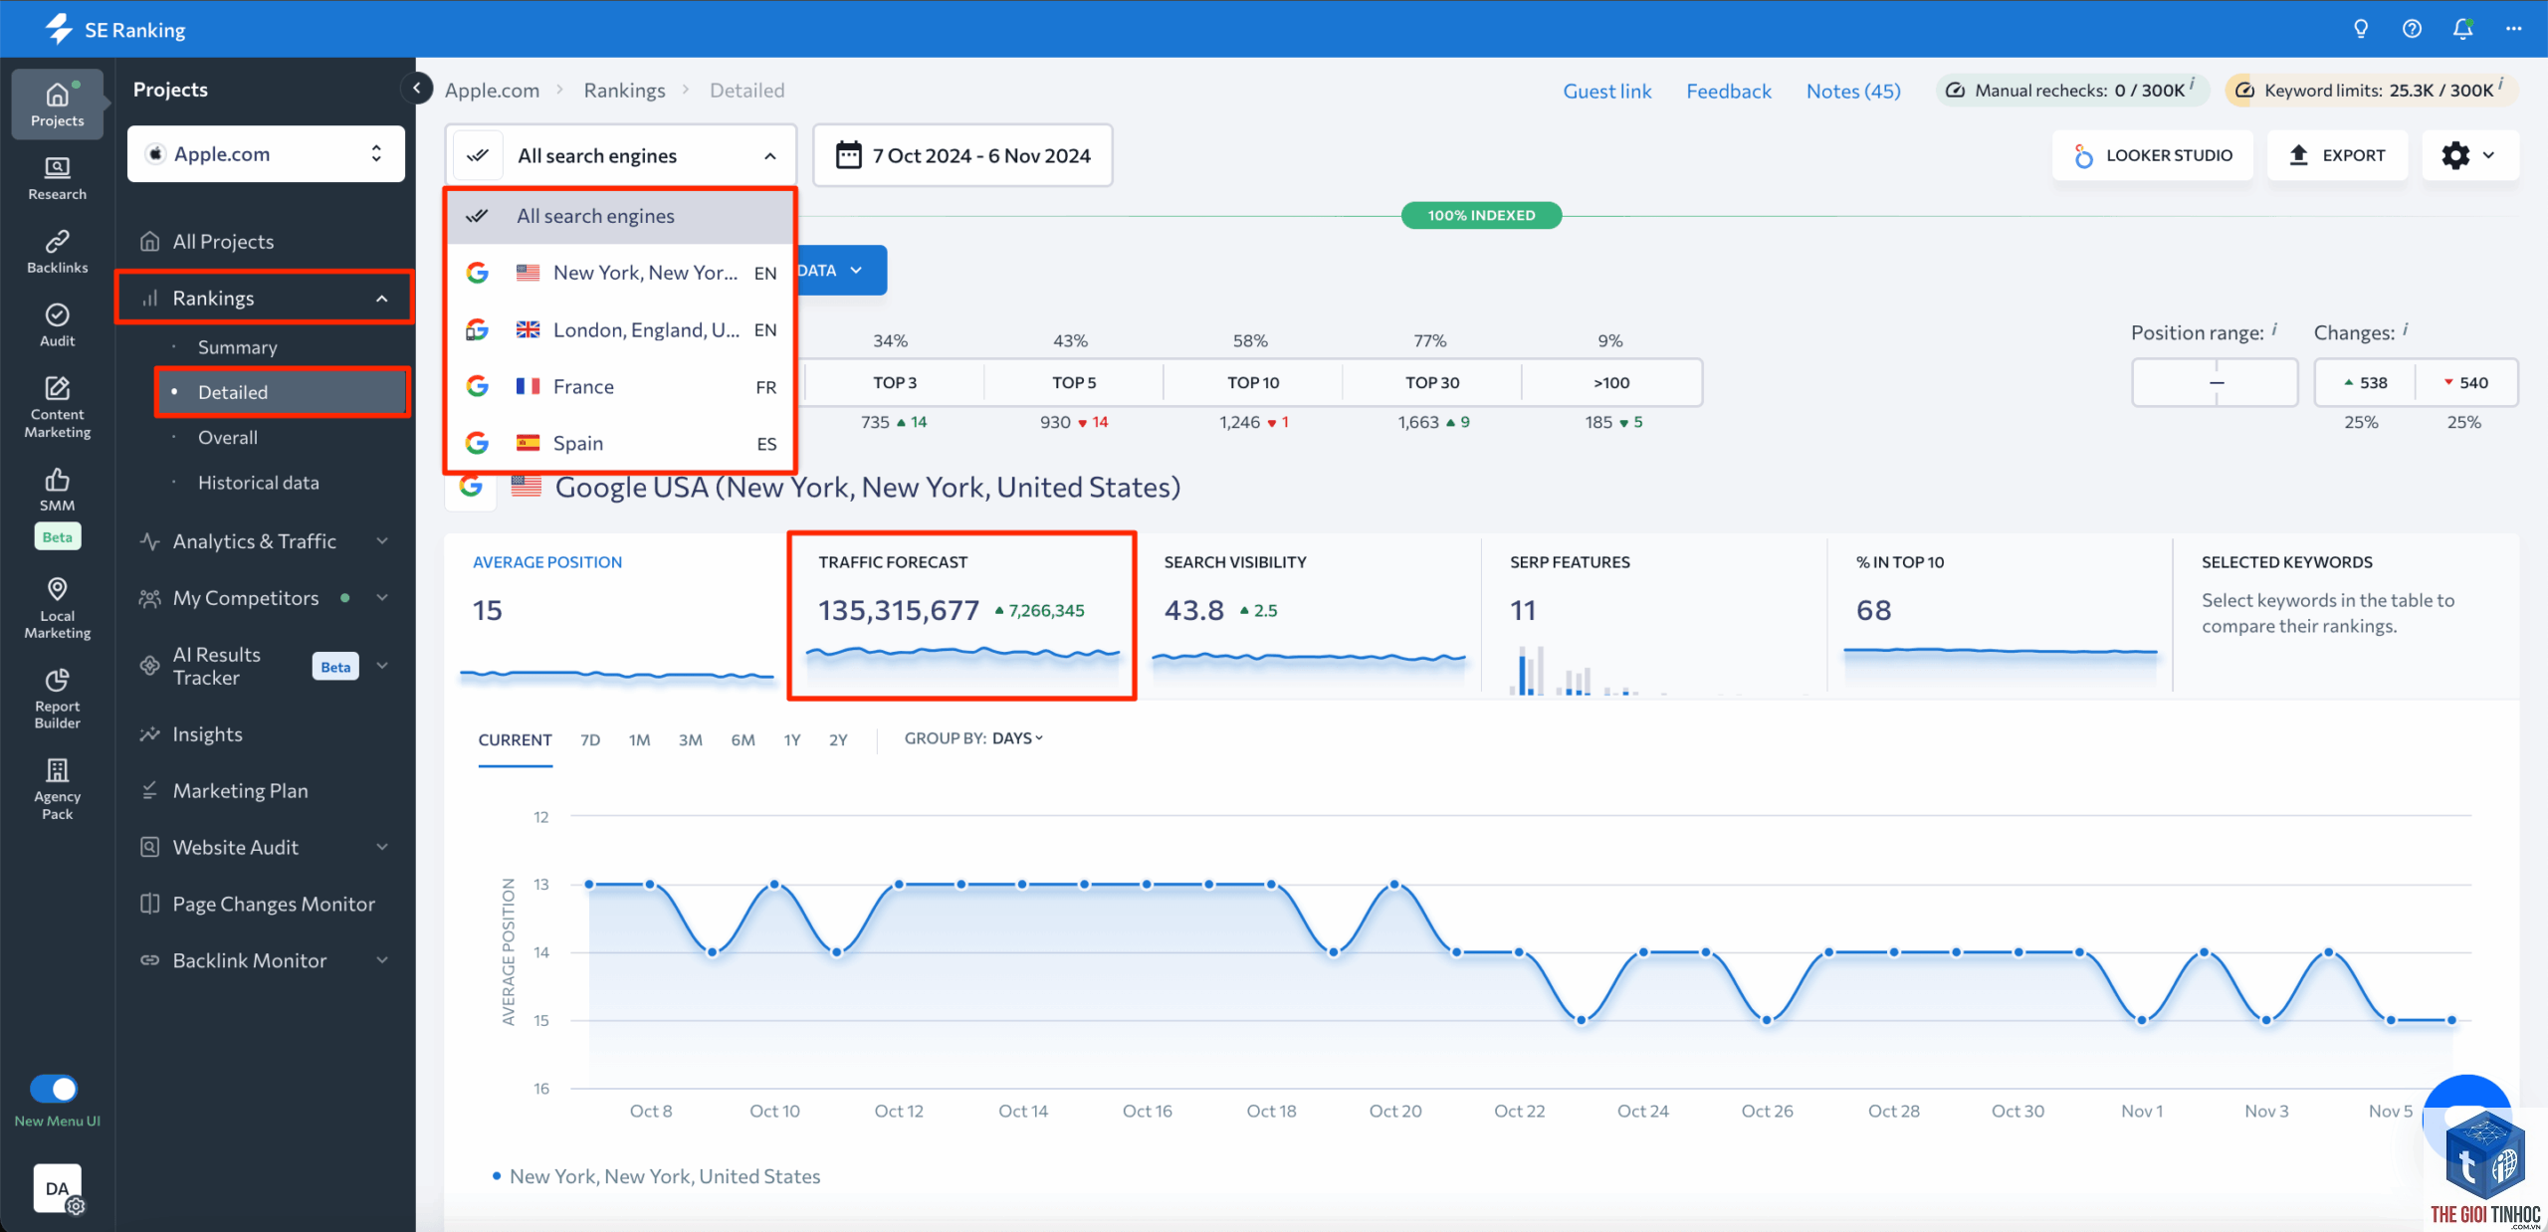Click the help question mark icon

point(2412,29)
